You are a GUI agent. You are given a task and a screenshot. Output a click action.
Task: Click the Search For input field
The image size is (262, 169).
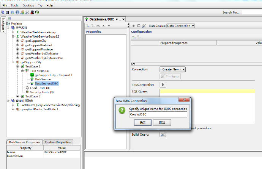click(252, 13)
